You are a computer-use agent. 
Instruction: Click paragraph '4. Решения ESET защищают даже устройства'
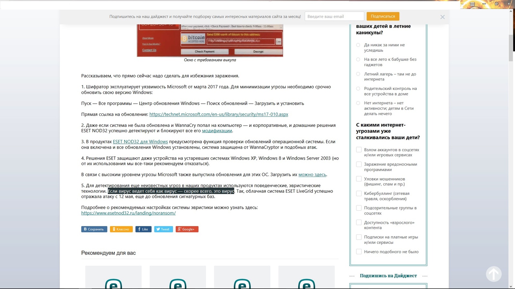pyautogui.click(x=210, y=161)
